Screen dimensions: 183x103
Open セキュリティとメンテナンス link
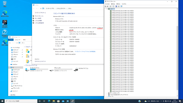click(x=40, y=62)
